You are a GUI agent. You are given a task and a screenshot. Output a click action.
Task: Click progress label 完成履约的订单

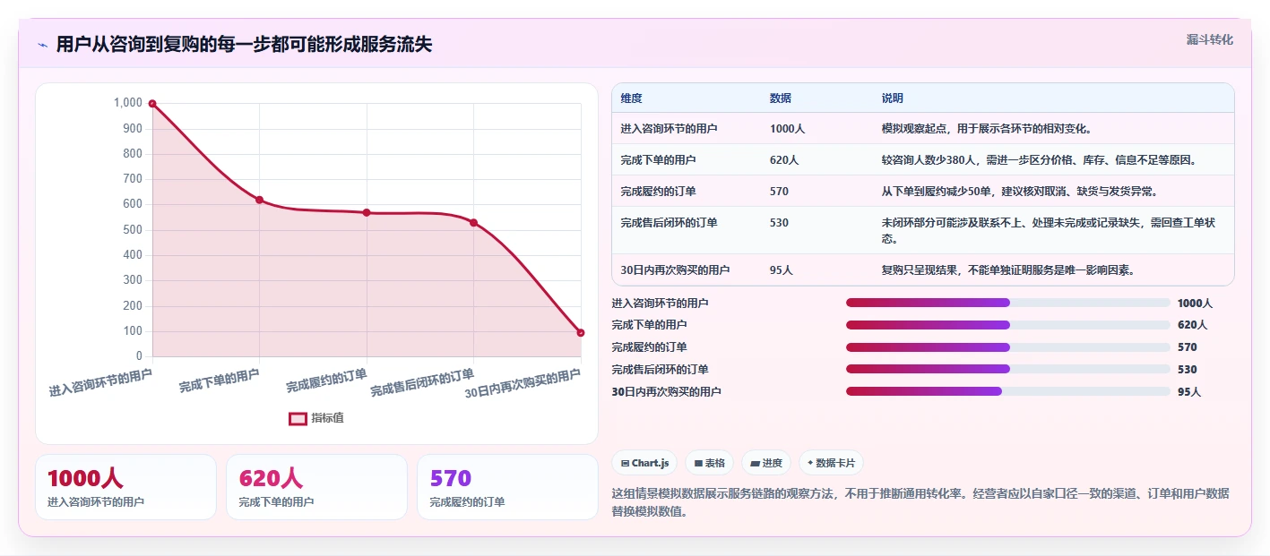[x=649, y=347]
